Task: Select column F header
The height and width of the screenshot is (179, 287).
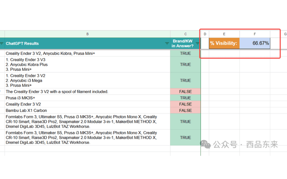Action: [255, 34]
